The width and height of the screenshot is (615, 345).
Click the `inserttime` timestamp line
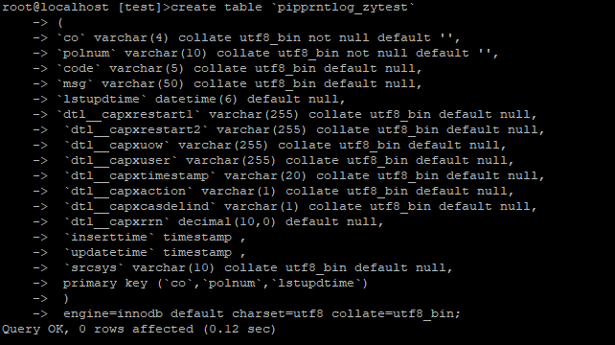tap(155, 237)
